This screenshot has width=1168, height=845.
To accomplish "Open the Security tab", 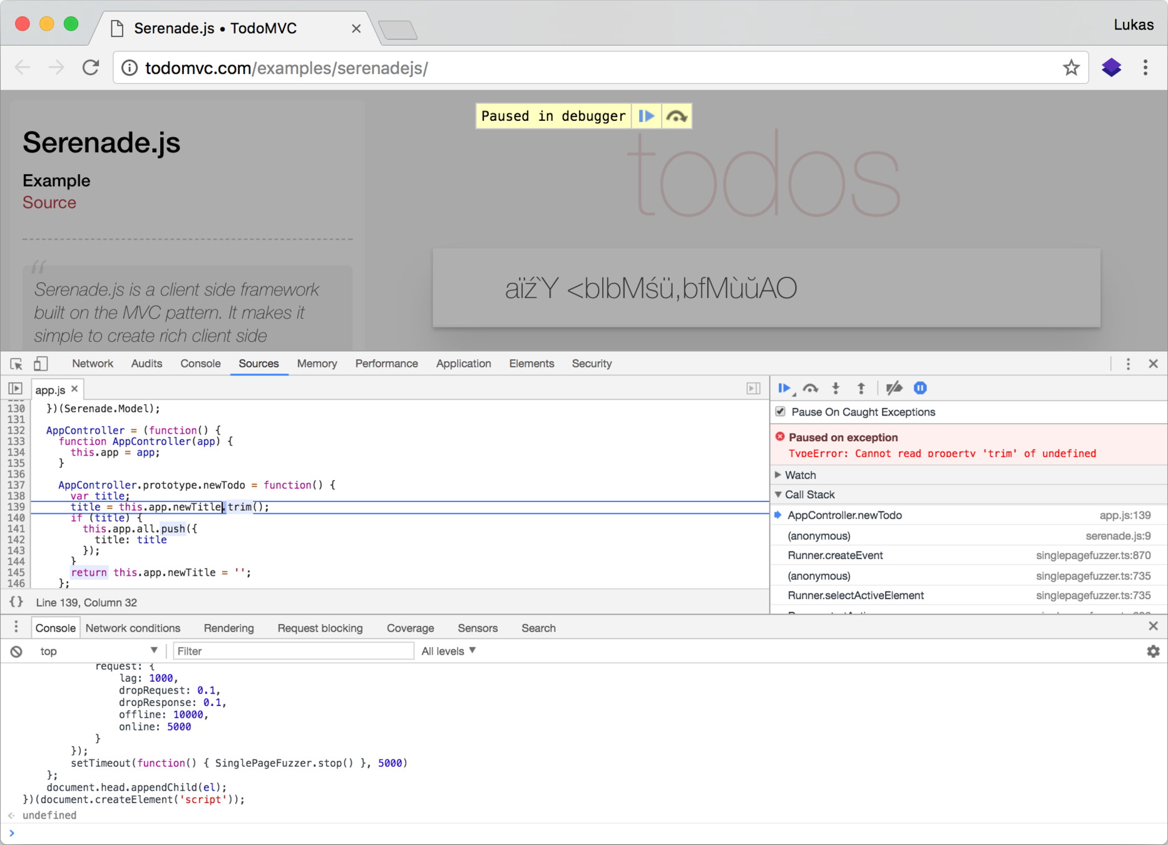I will tap(592, 364).
